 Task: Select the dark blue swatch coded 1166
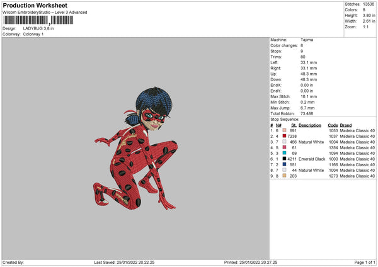pos(285,164)
